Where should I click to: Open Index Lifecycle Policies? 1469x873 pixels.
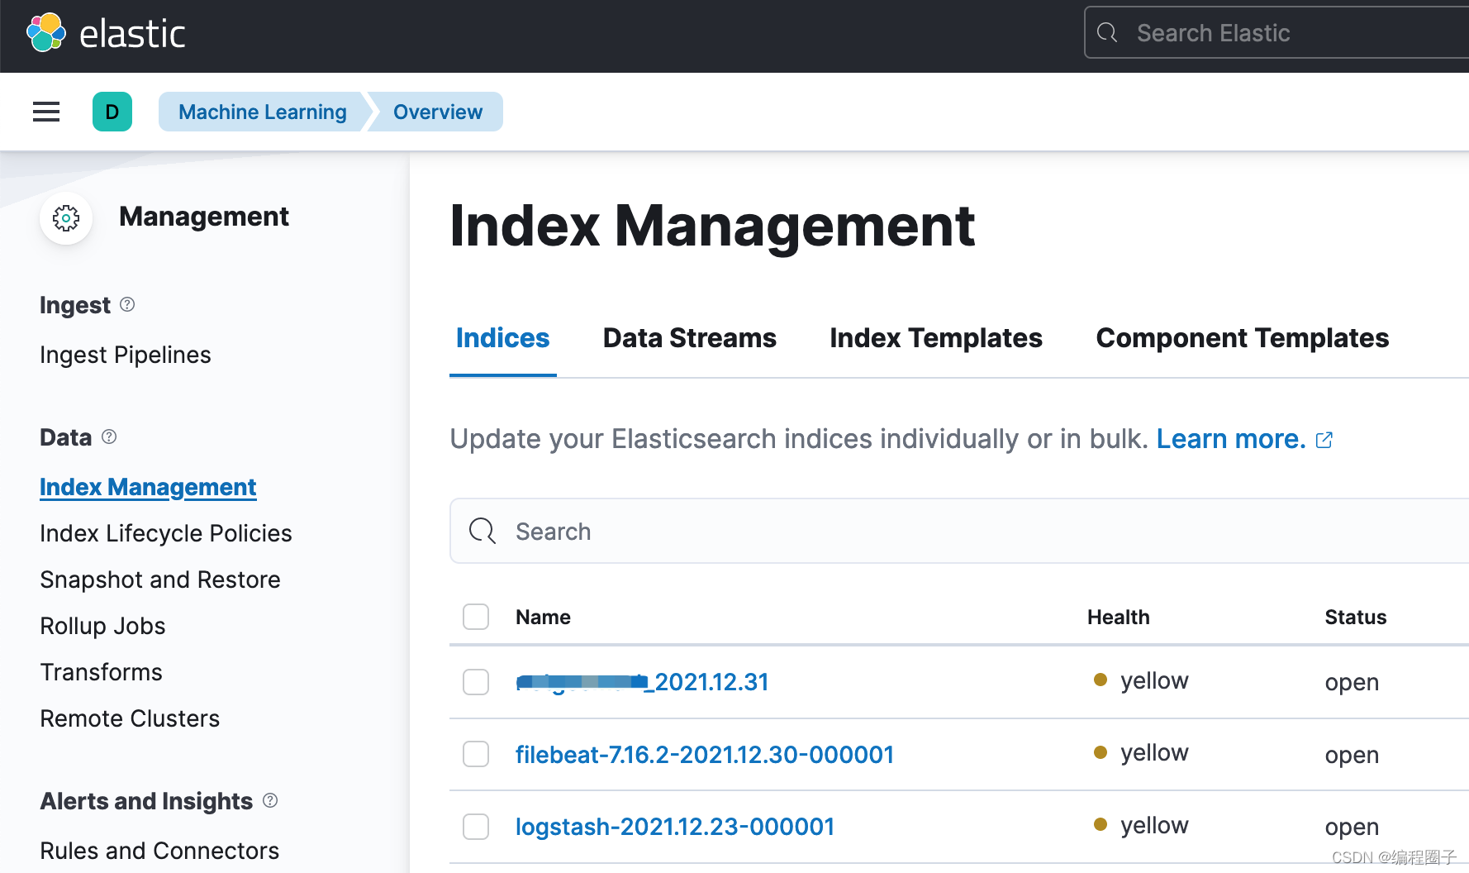166,533
